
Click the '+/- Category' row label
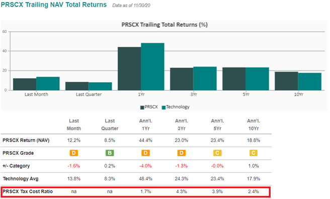point(16,166)
